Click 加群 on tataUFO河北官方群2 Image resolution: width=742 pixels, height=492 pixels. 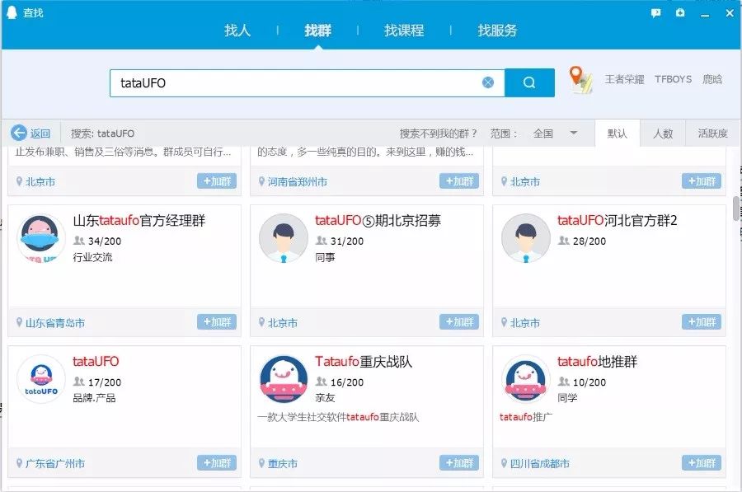pyautogui.click(x=701, y=322)
